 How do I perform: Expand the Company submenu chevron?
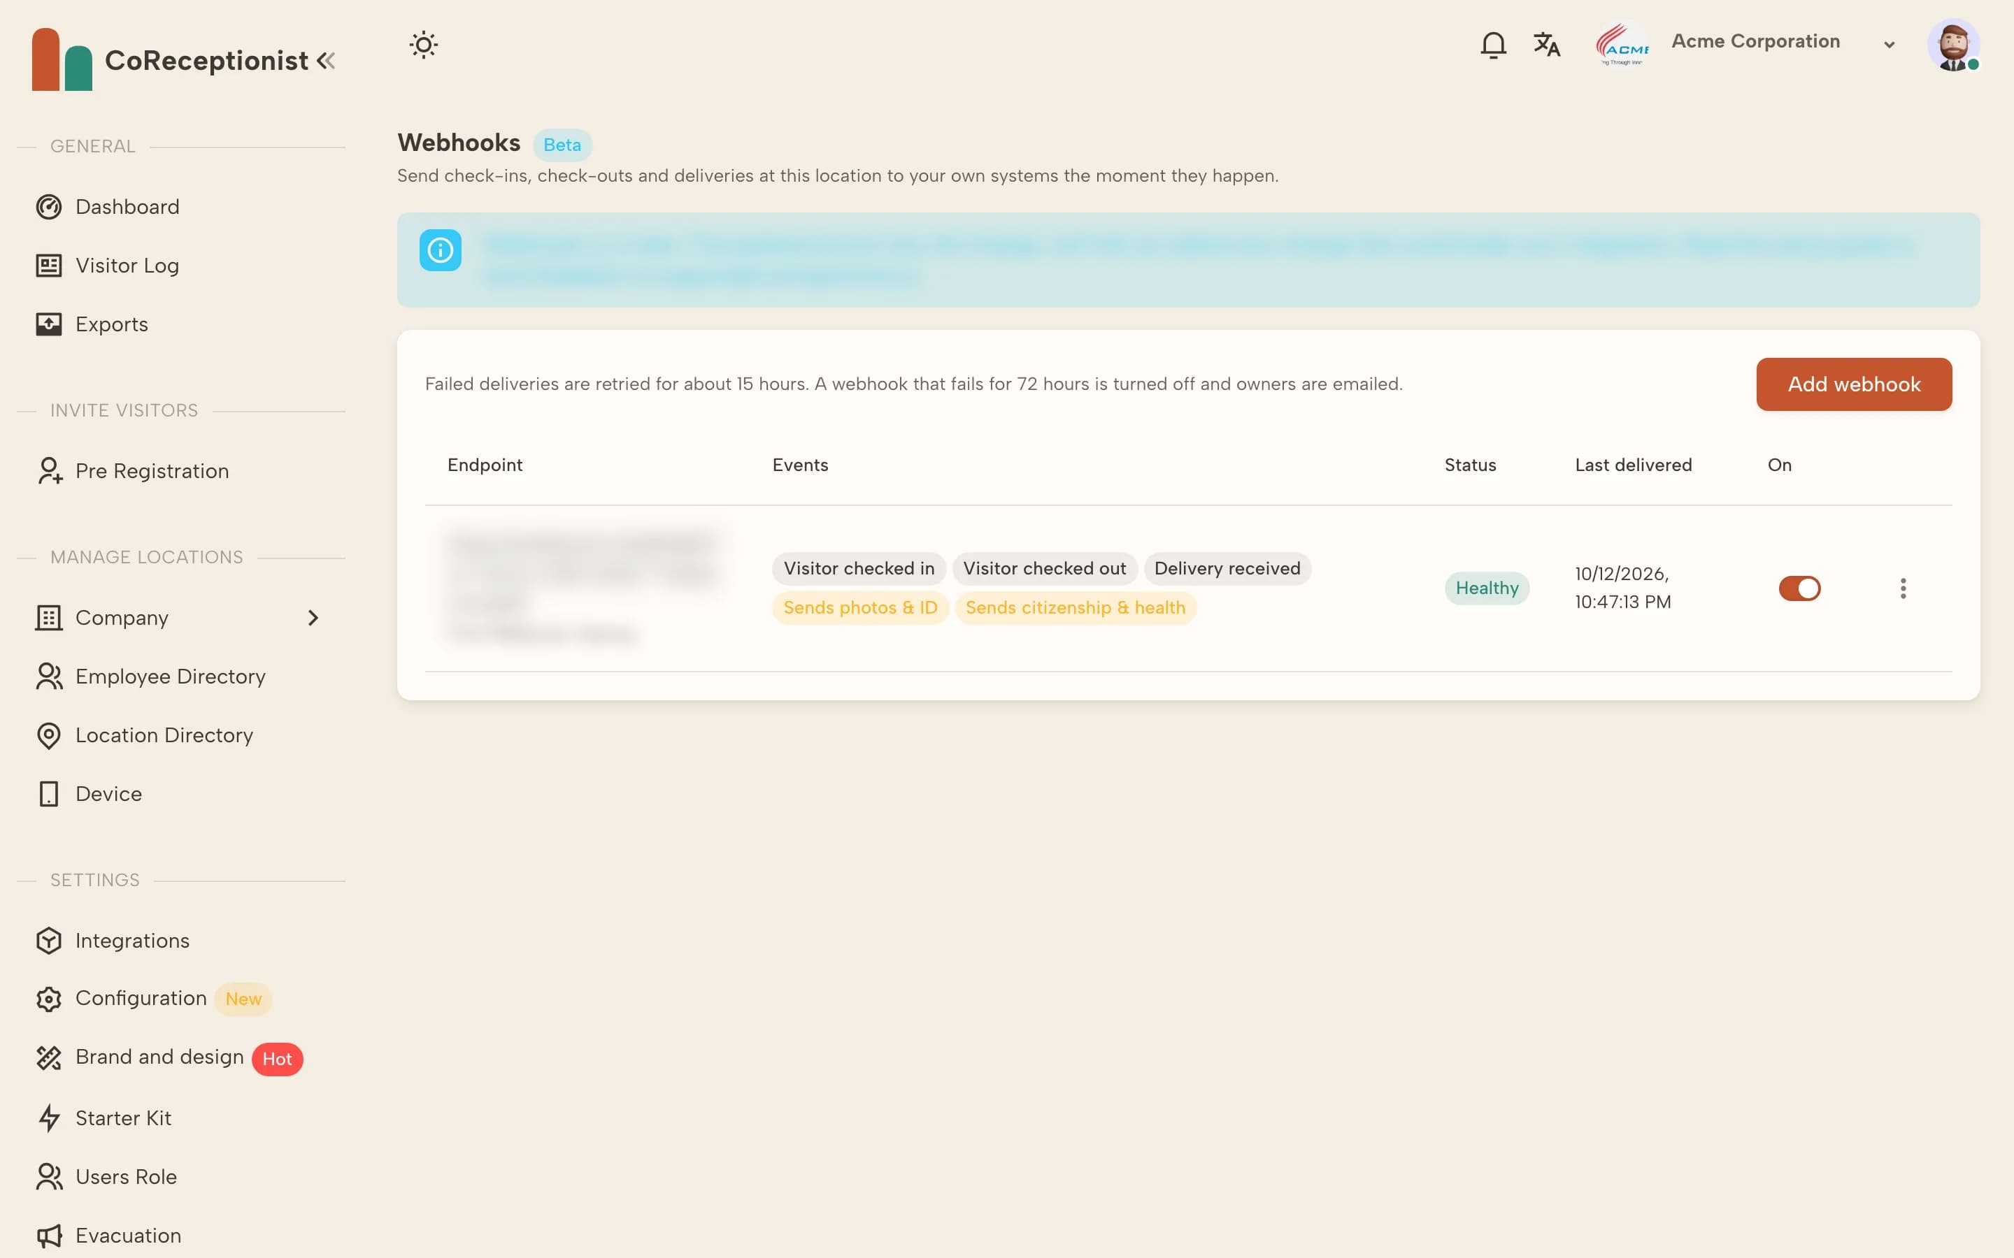pyautogui.click(x=313, y=617)
